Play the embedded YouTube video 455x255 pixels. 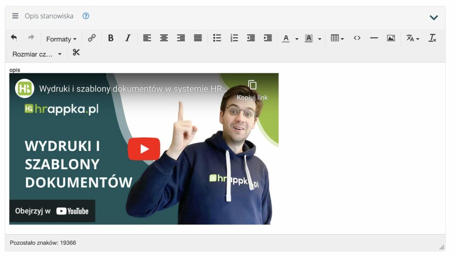click(x=144, y=149)
